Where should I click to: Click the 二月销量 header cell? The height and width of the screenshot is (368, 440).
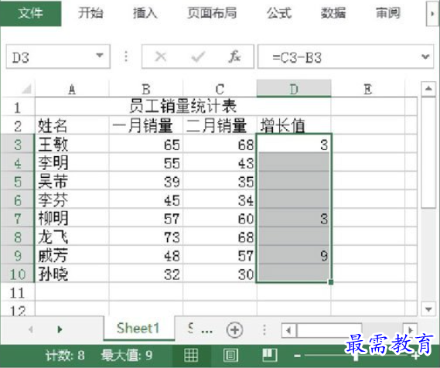click(220, 125)
